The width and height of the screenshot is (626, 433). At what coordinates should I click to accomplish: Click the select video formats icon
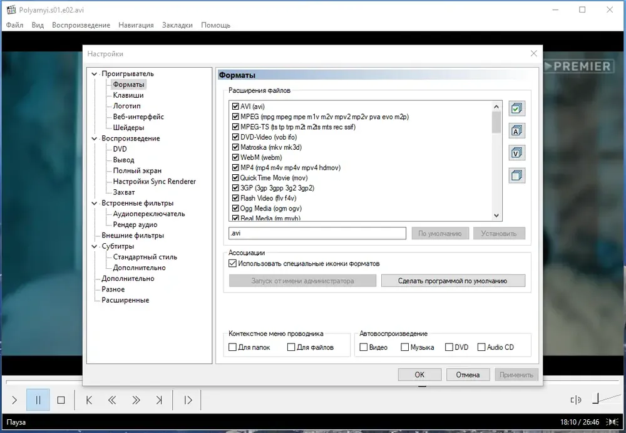coord(516,153)
